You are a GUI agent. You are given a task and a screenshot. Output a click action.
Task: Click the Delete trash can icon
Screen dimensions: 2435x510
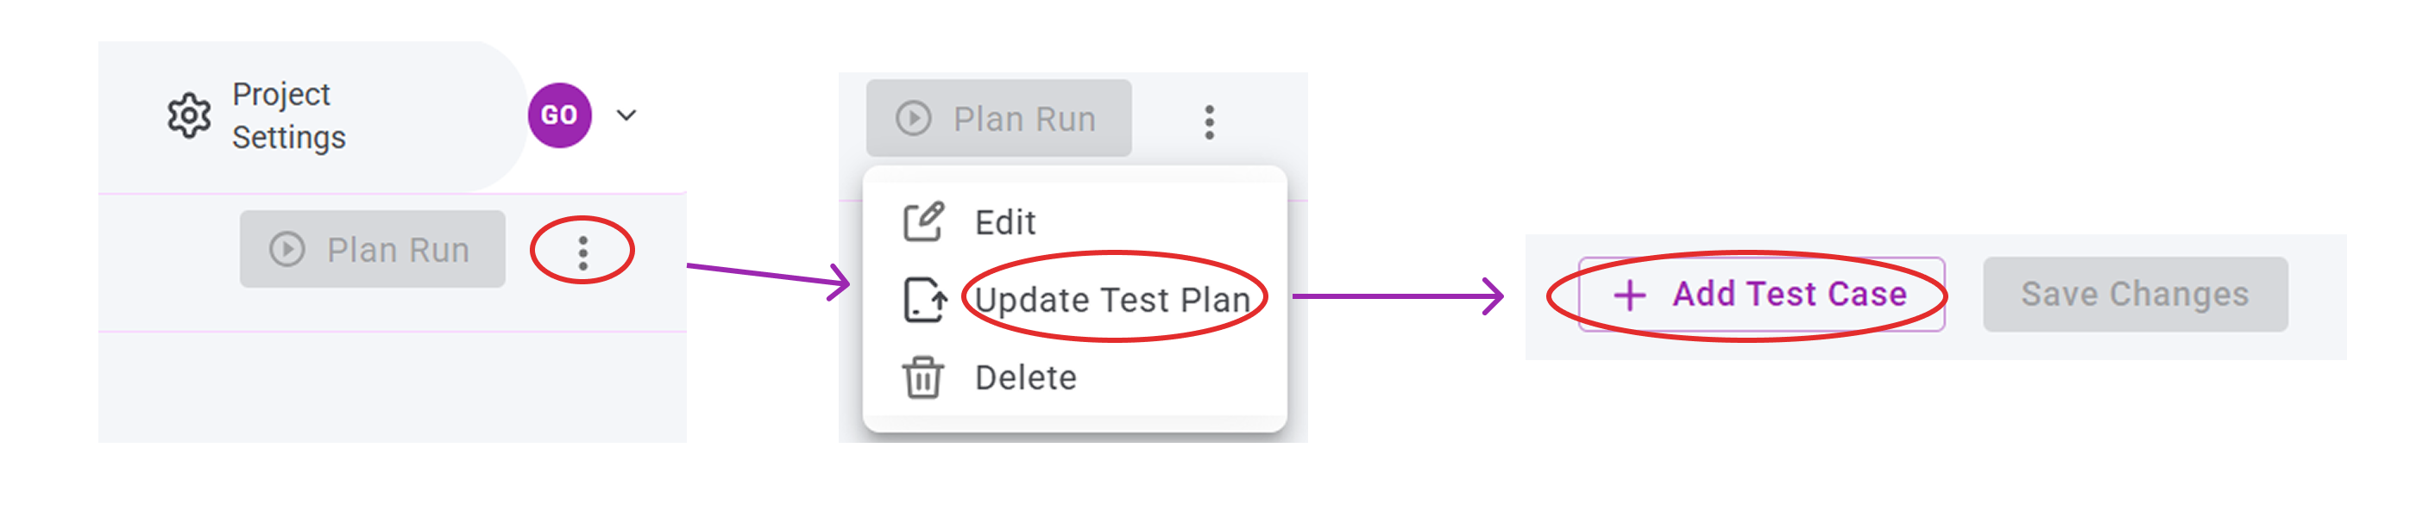tap(922, 378)
